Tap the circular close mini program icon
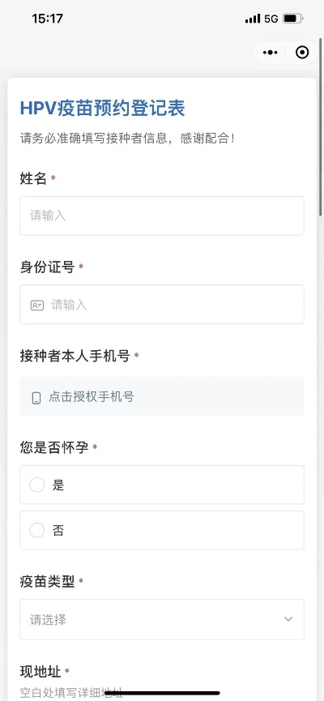This screenshot has width=324, height=701. coord(302,53)
